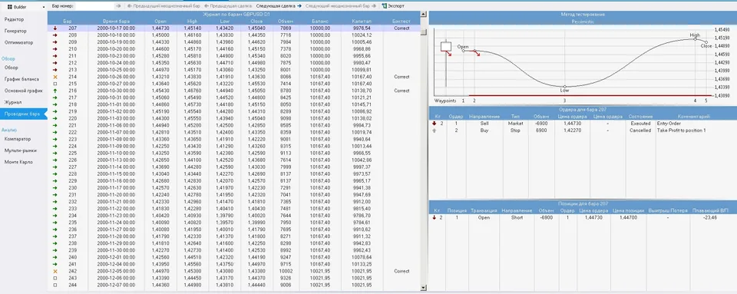Select date 2000-10-30 00:00 in the journal

coord(116,91)
